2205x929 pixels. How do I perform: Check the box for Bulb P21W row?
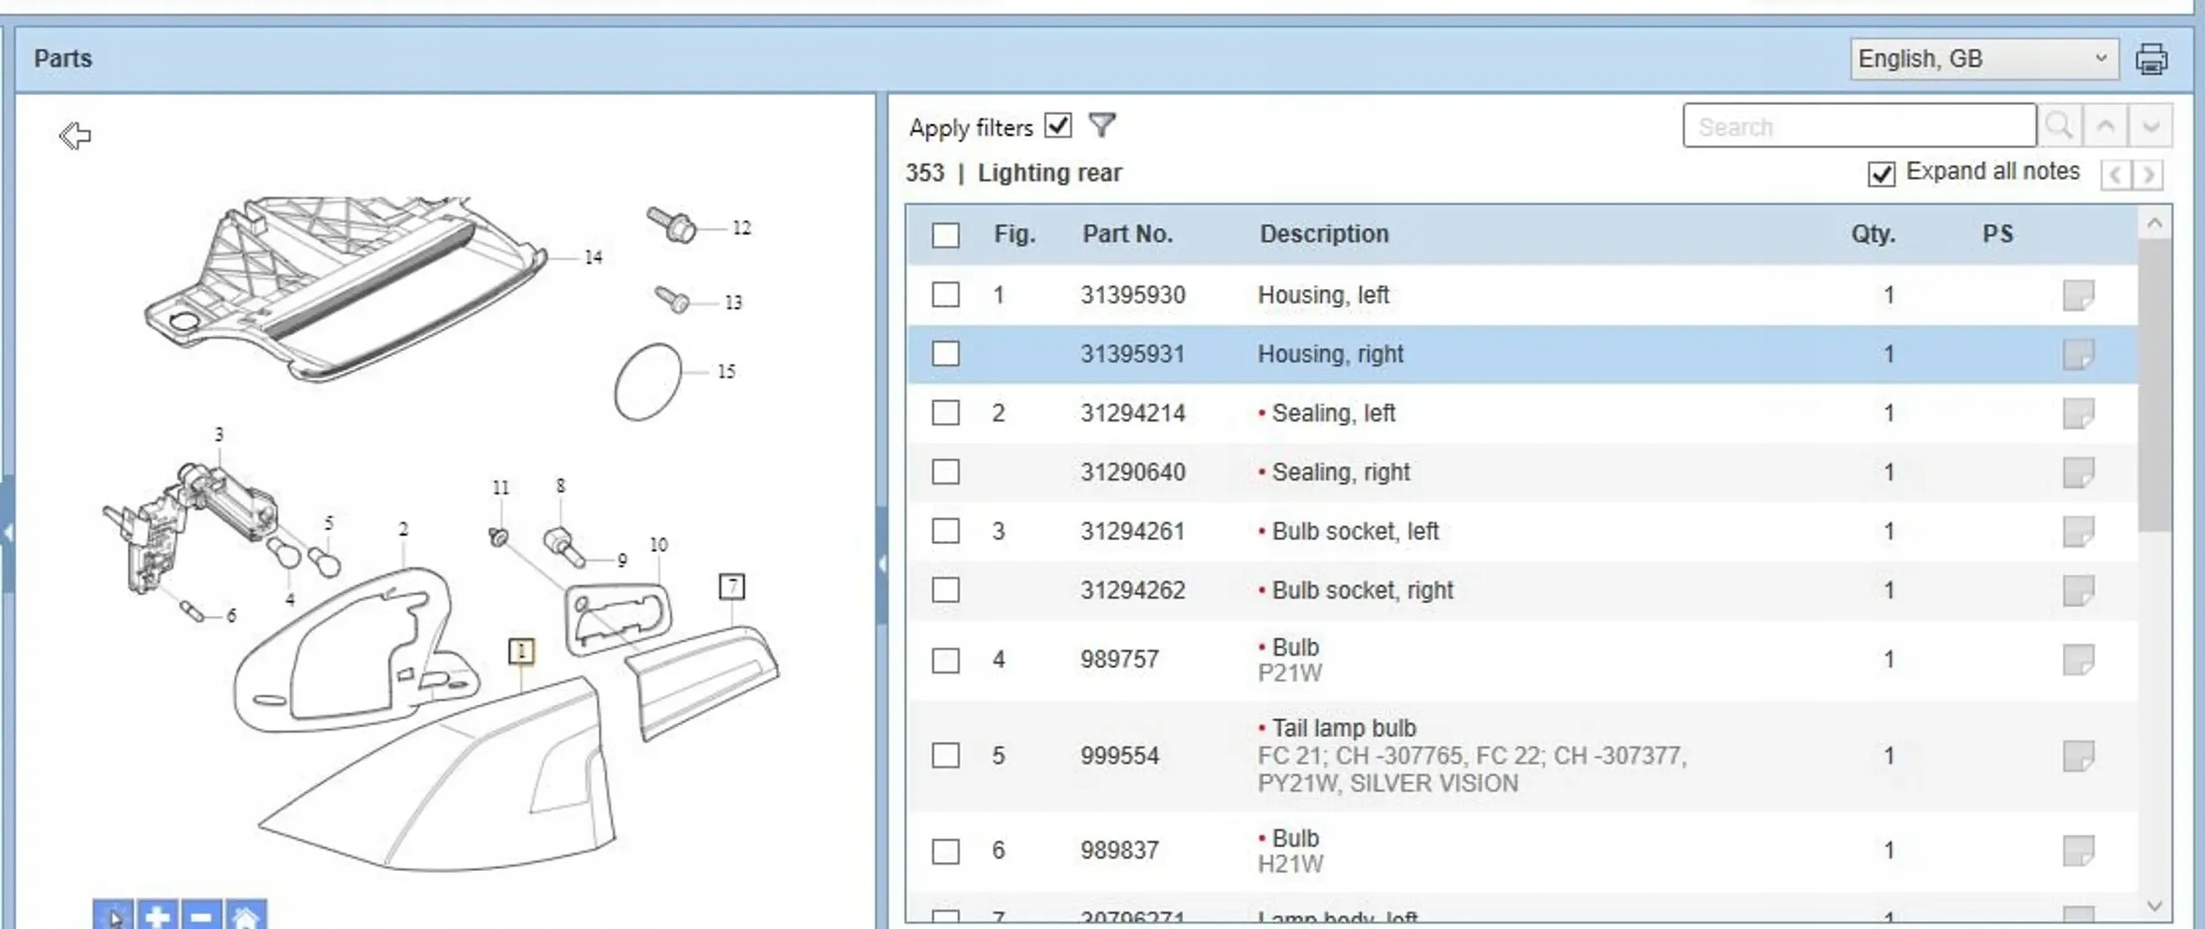tap(946, 660)
